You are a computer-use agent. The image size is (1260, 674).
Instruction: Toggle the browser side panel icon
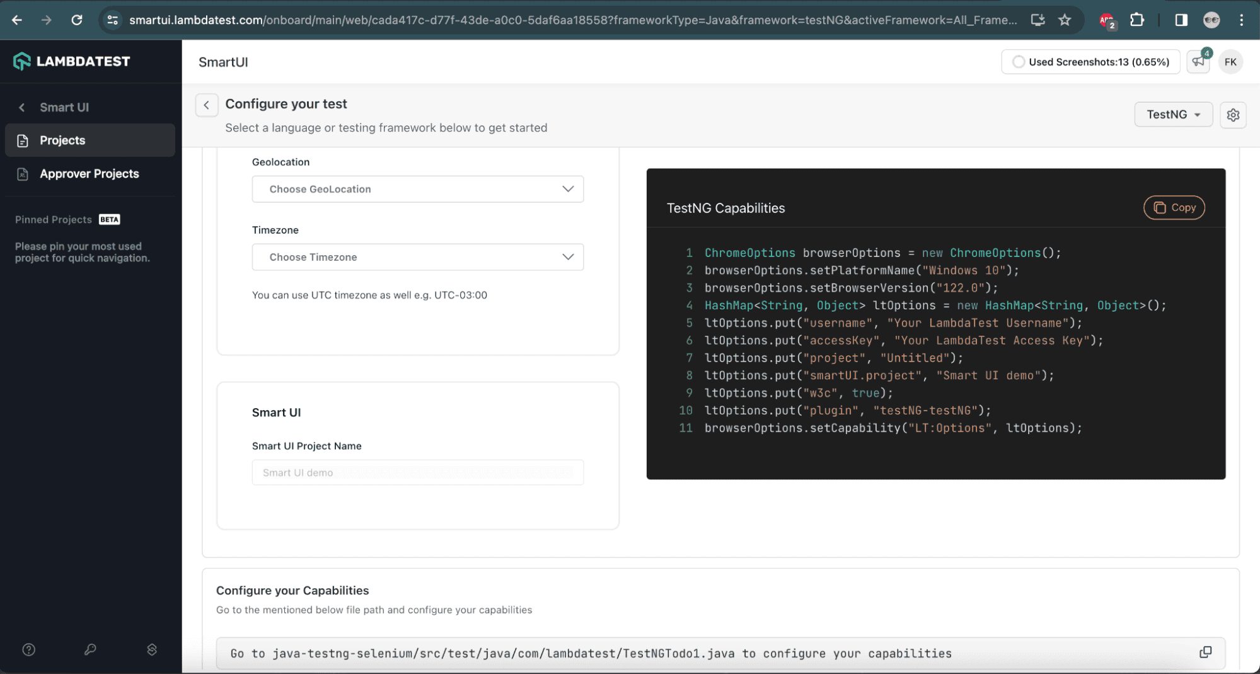(1181, 20)
